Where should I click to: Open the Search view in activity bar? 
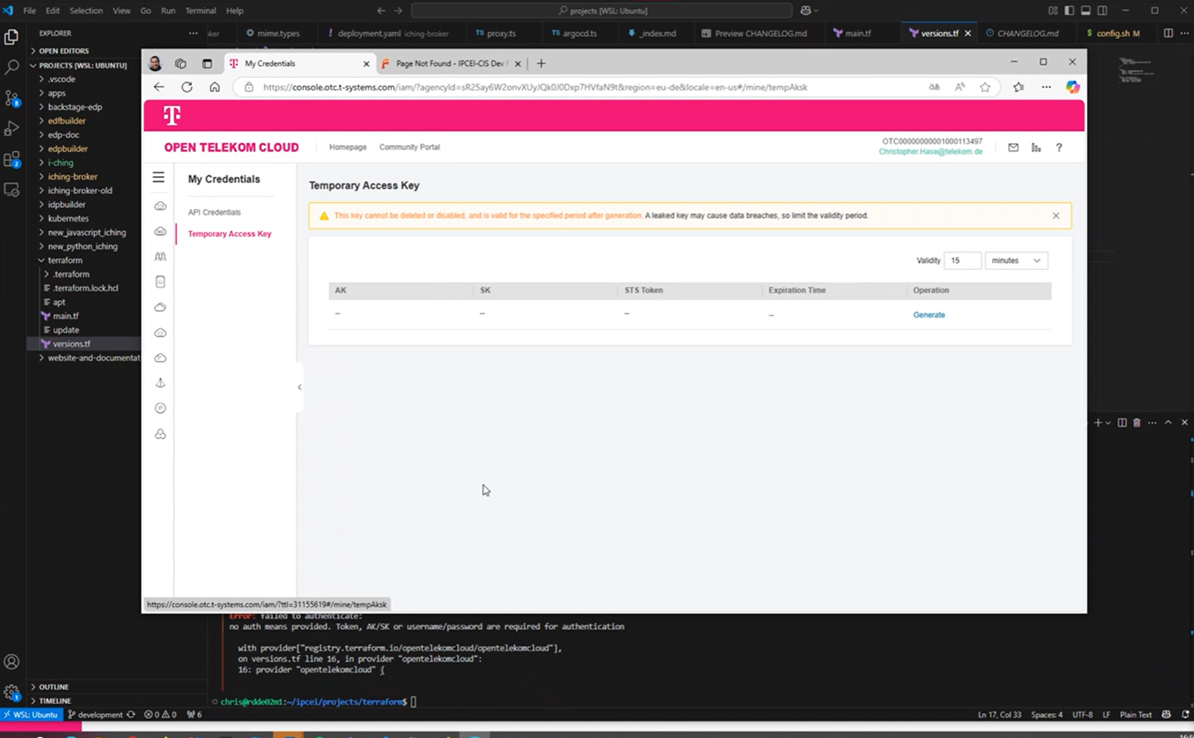click(11, 67)
